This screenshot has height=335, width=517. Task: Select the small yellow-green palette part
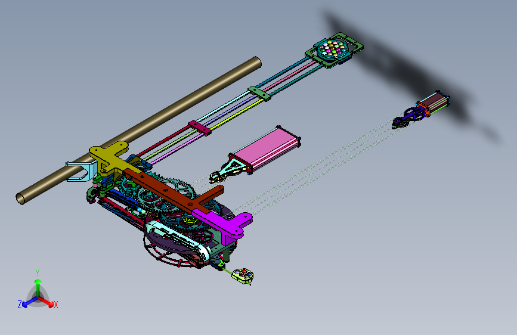pos(243,276)
